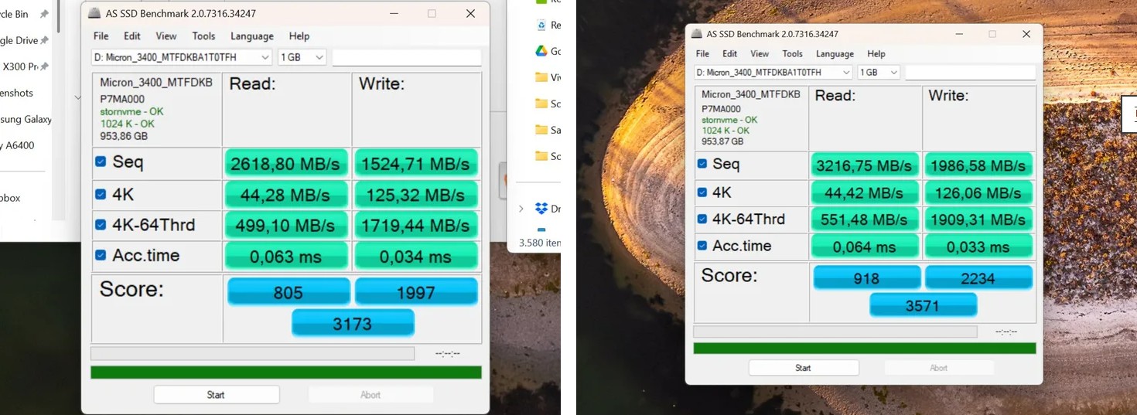Click the collapse chevron below the Explorer scrollbar
The height and width of the screenshot is (415, 1137).
pos(77,97)
